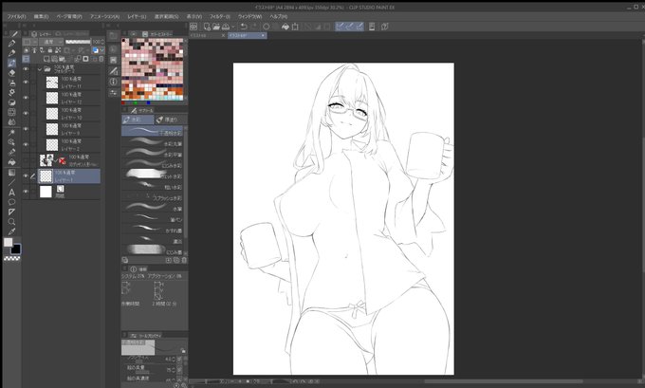645x388 pixels.
Task: Select the Gradient tool square icon
Action: tap(12, 173)
